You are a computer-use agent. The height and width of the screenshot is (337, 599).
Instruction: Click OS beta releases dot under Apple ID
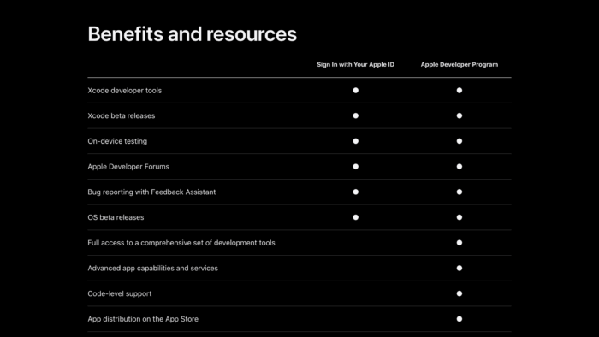(x=356, y=217)
